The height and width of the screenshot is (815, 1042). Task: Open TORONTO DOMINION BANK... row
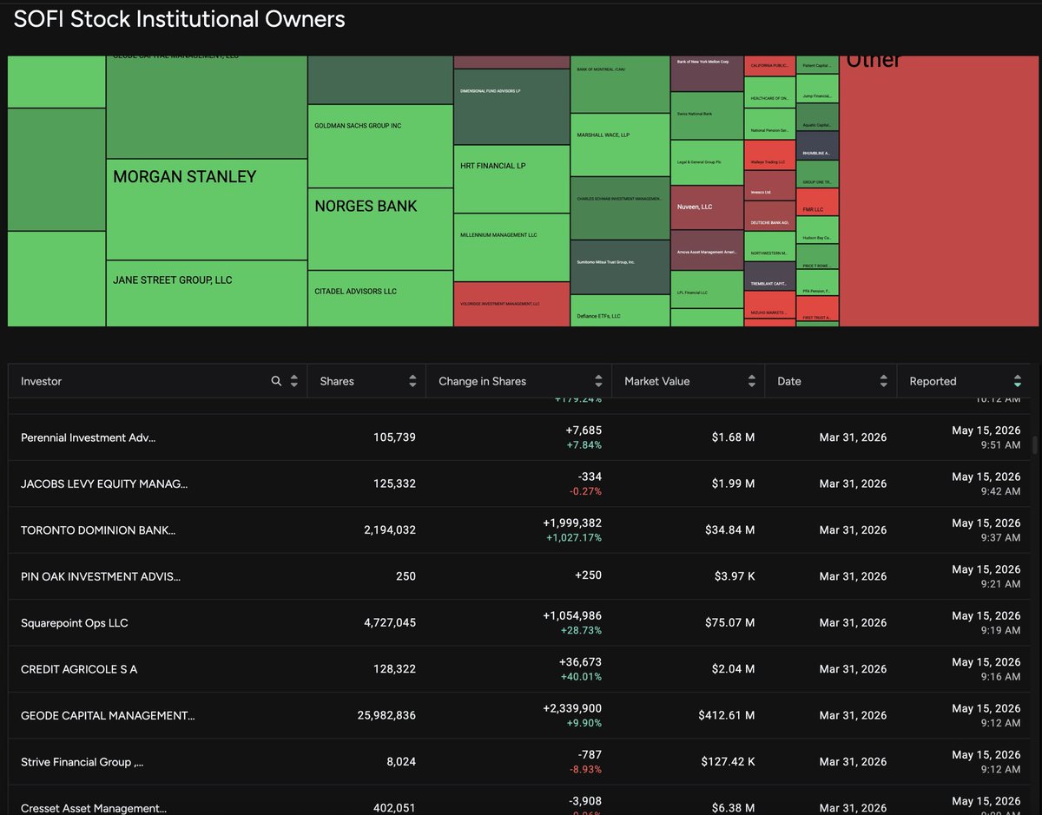518,530
